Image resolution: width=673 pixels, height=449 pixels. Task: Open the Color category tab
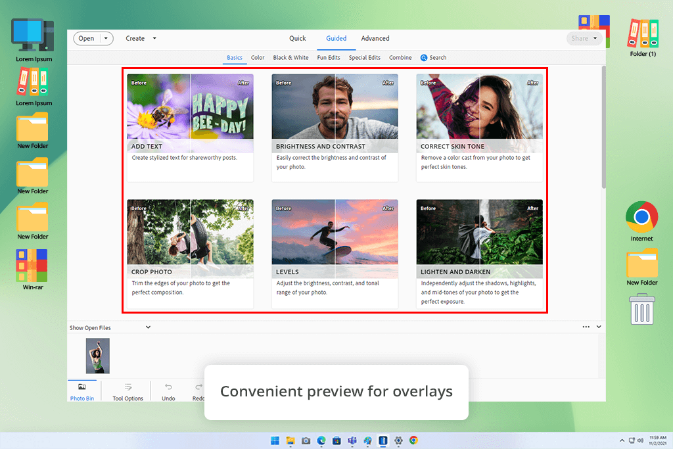tap(258, 57)
